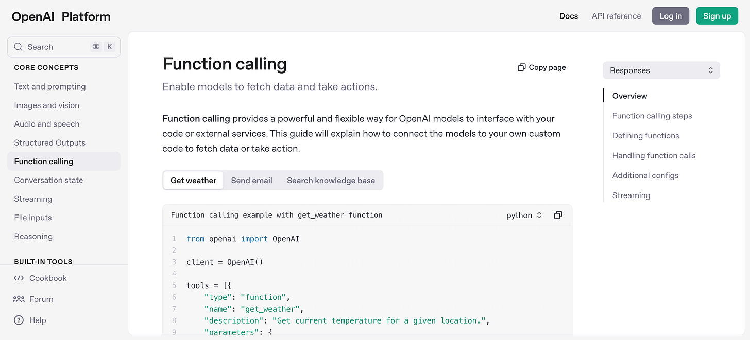This screenshot has height=340, width=750.
Task: Open the Forum link
Action: [41, 299]
